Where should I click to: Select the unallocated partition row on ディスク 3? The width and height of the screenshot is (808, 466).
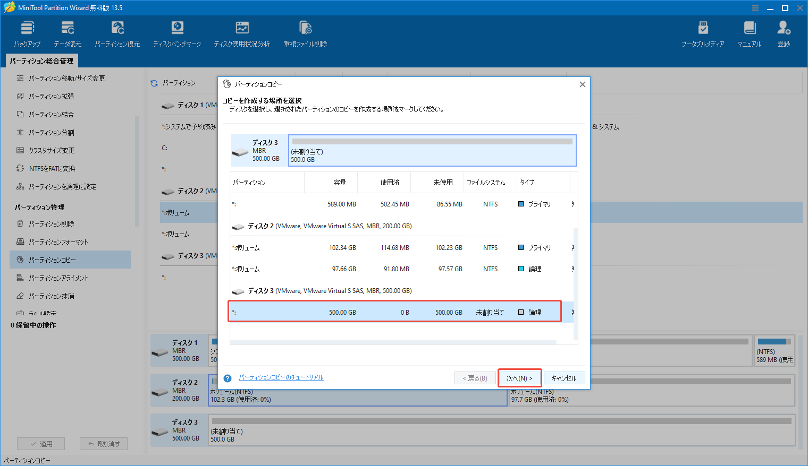(394, 312)
